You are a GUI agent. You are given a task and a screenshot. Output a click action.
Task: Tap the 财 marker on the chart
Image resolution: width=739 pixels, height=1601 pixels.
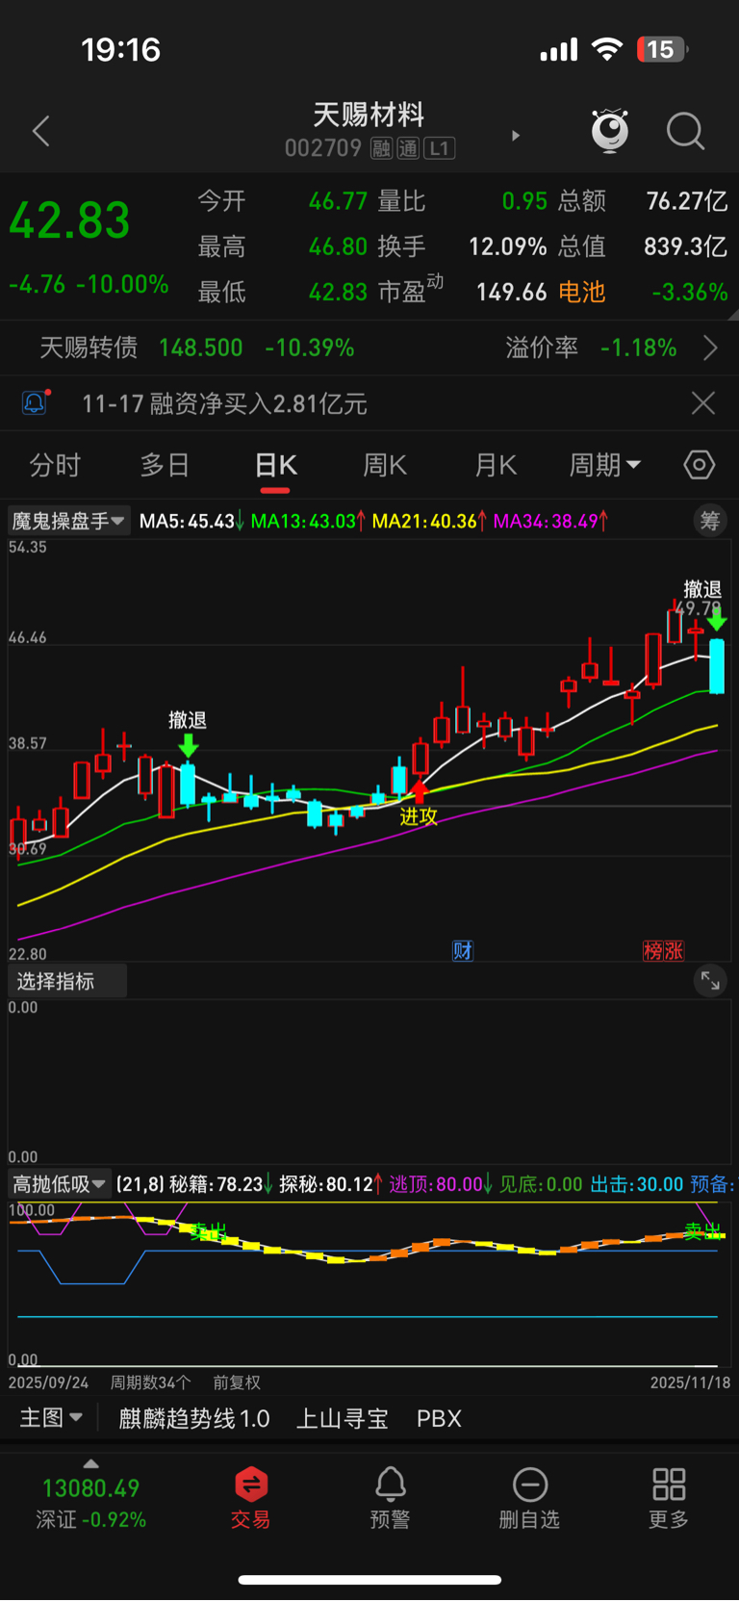point(463,951)
